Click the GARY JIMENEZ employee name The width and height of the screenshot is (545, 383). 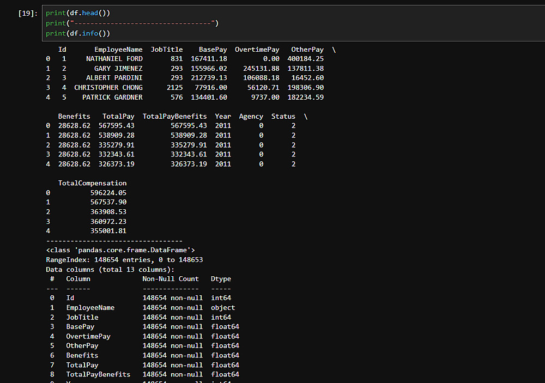(x=118, y=69)
